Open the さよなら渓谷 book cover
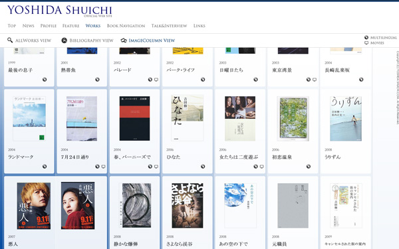 188,205
